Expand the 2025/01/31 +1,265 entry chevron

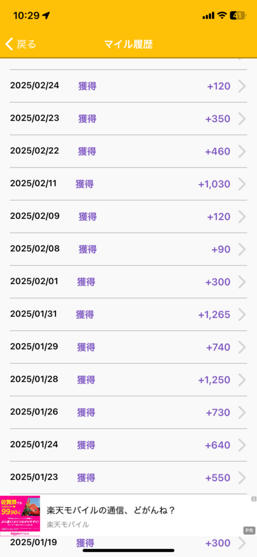tap(242, 314)
